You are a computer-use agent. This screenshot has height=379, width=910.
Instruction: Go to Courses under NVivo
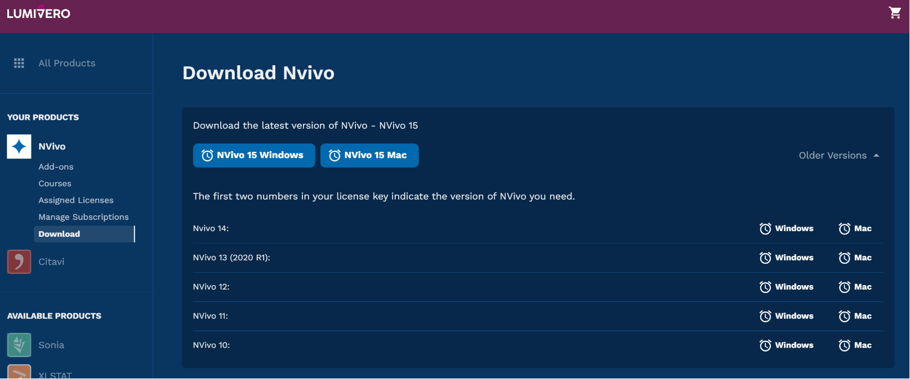coord(55,183)
